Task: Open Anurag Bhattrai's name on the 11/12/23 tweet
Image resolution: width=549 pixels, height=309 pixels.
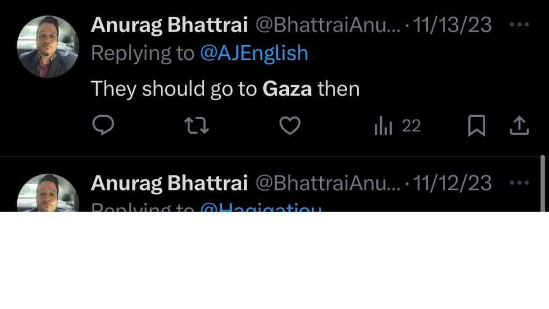Action: click(169, 183)
